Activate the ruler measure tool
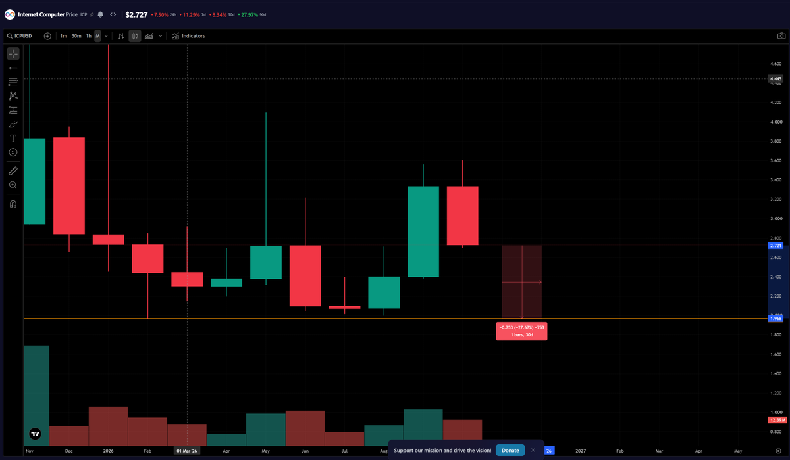The height and width of the screenshot is (460, 790). (x=13, y=171)
